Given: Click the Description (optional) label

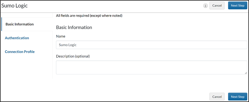Looking at the screenshot, I should pos(73,56).
